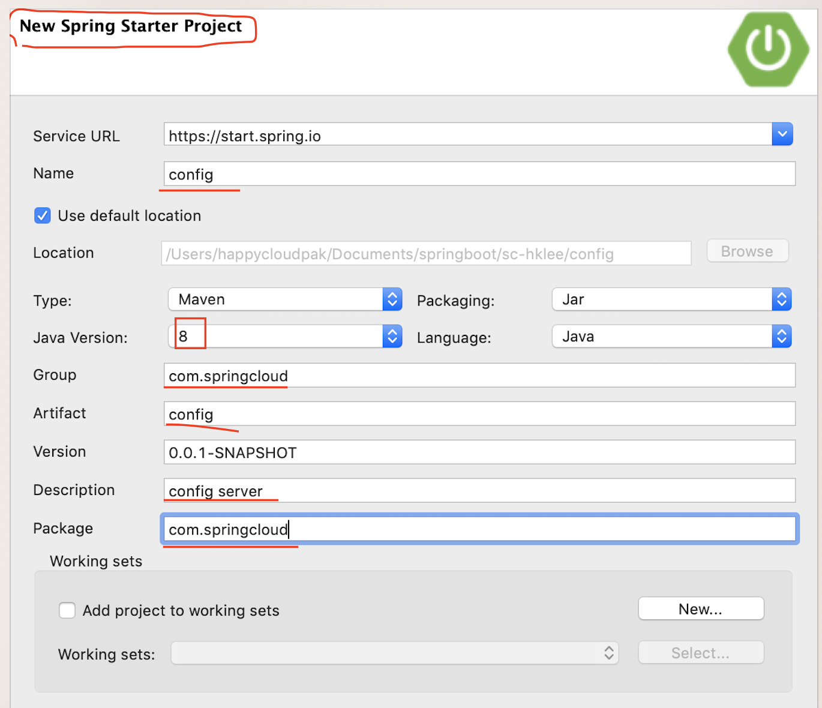The height and width of the screenshot is (708, 822).
Task: Click the New Spring Starter Project title
Action: [x=131, y=26]
